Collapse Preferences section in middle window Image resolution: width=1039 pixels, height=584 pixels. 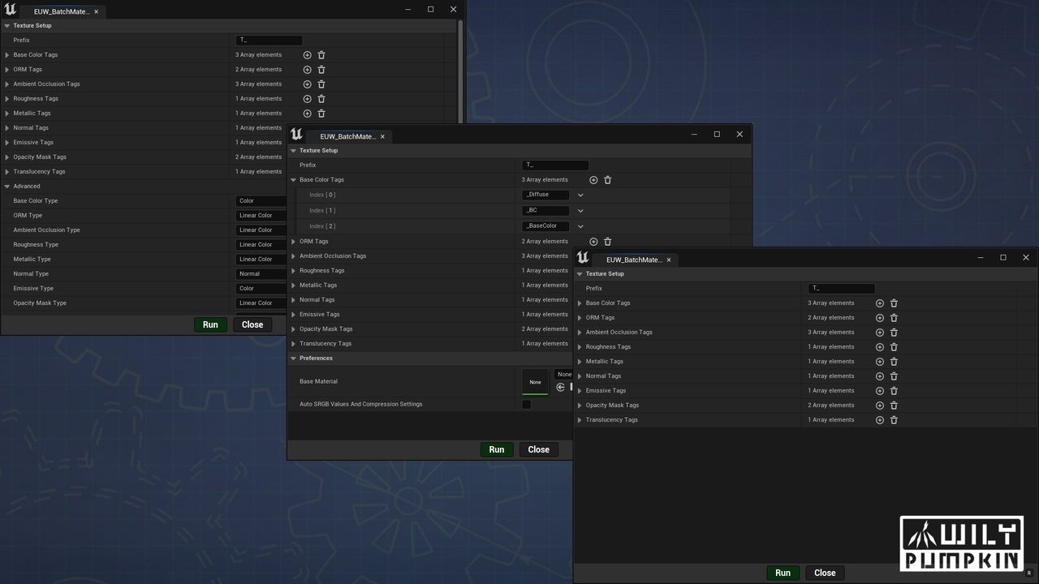(294, 359)
